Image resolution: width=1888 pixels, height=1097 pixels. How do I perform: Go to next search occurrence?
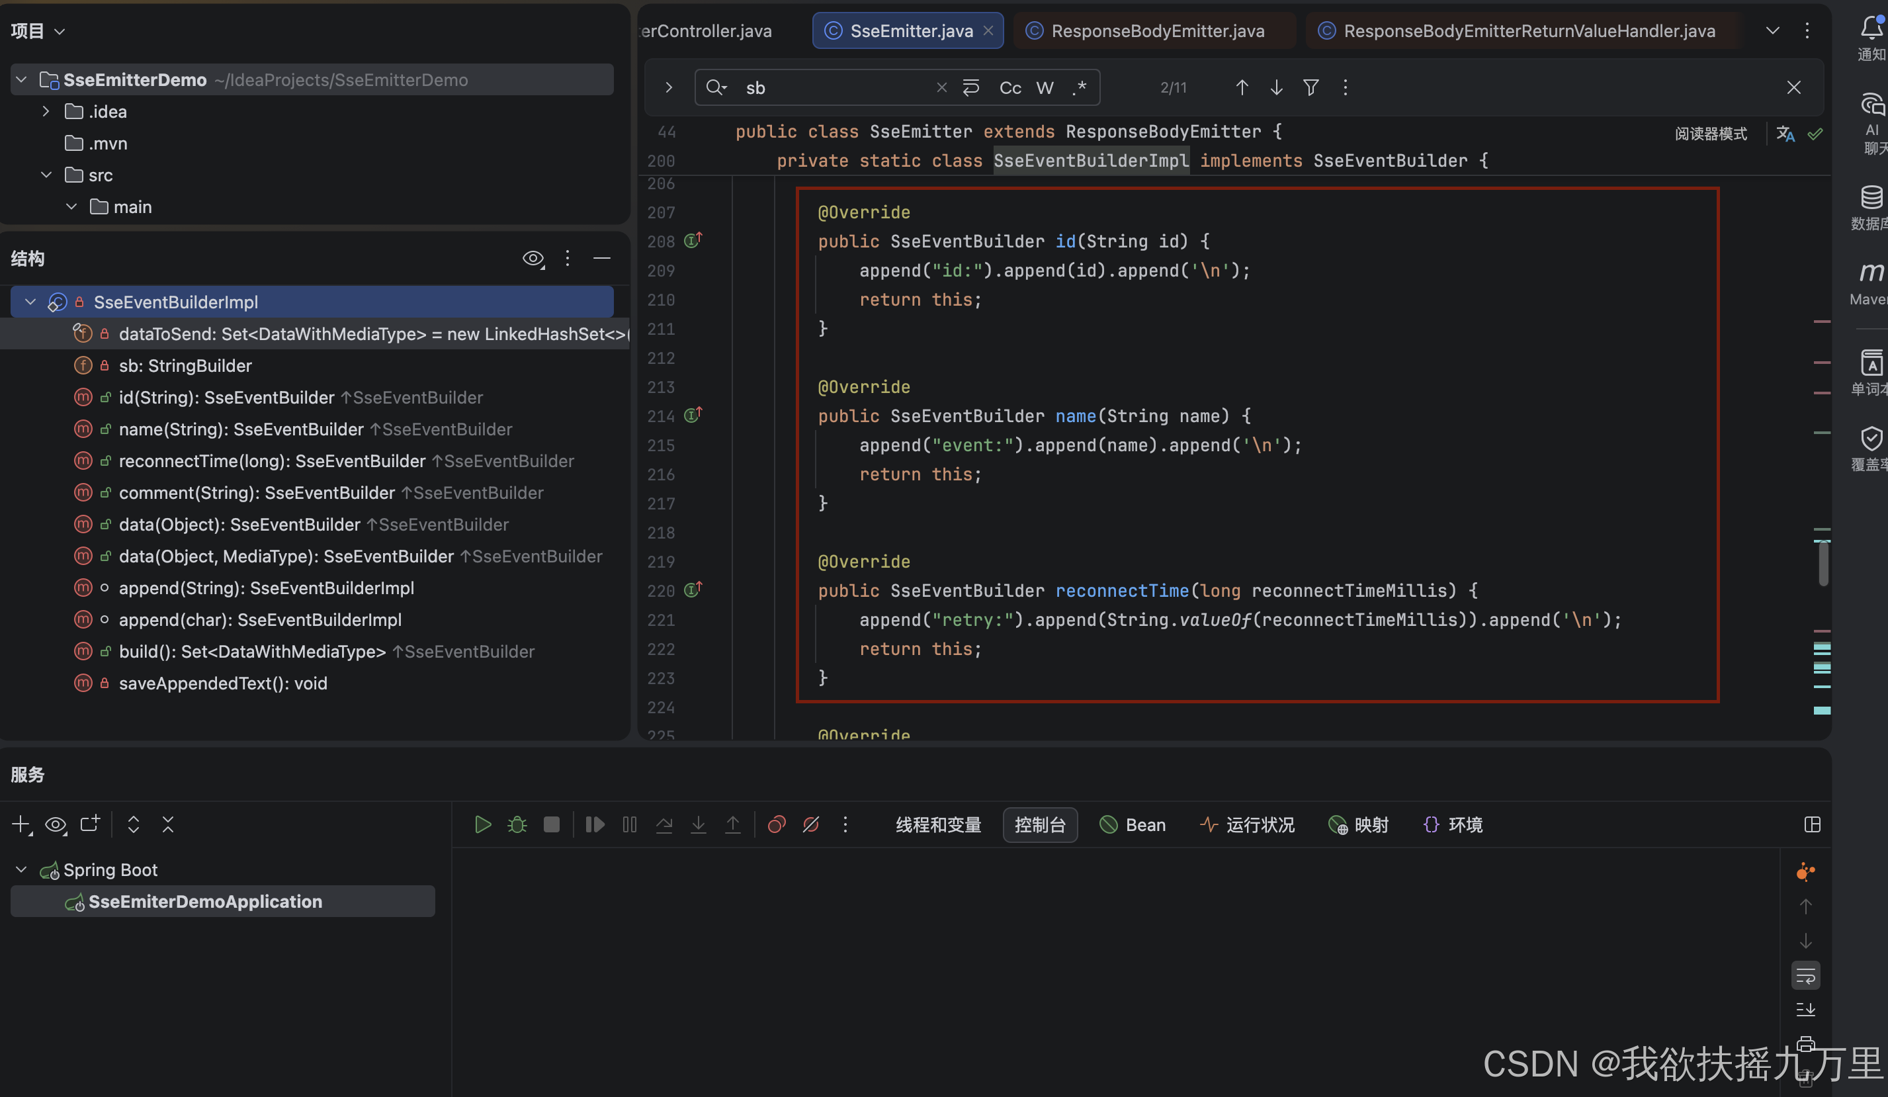click(1276, 88)
